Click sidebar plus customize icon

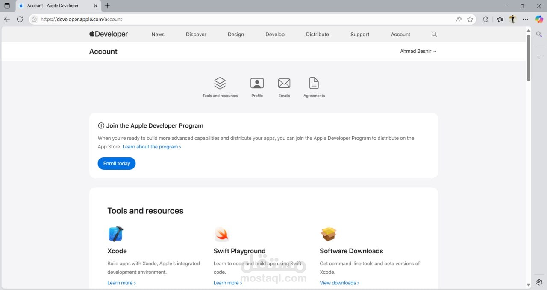coord(539,57)
